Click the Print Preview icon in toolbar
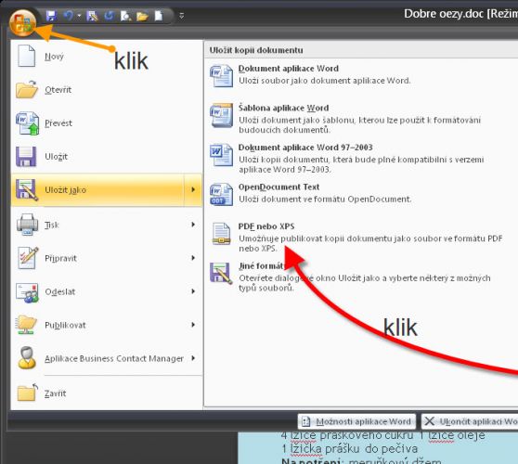 coord(126,16)
